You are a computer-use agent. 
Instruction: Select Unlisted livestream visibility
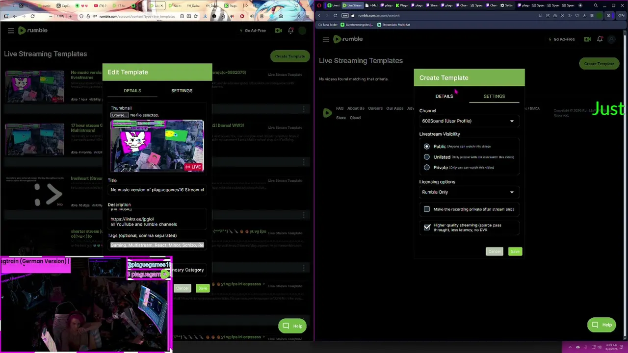click(427, 157)
